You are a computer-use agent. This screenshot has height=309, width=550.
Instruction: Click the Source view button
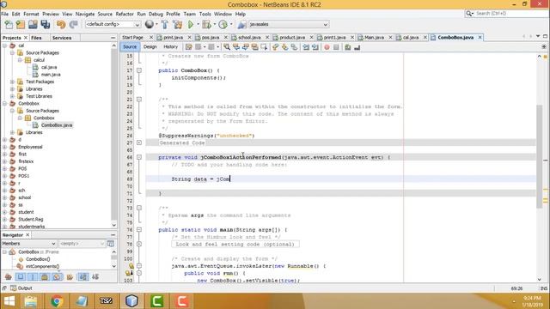point(130,46)
